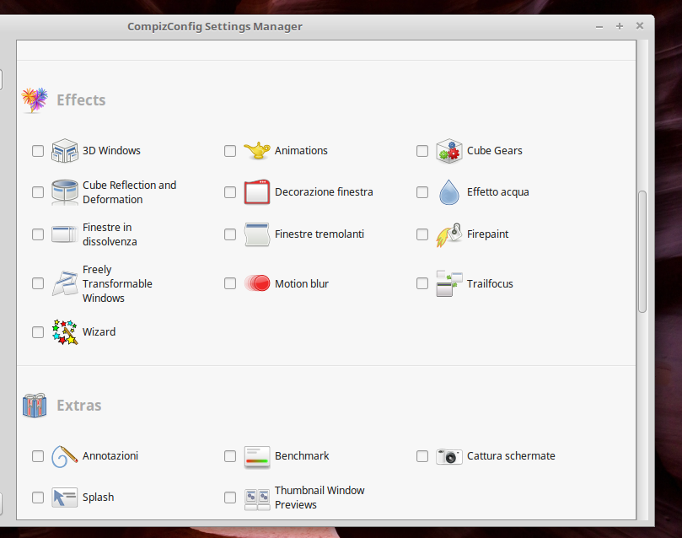This screenshot has width=682, height=538.
Task: Open the Finestre in dissolvenza icon
Action: (65, 234)
